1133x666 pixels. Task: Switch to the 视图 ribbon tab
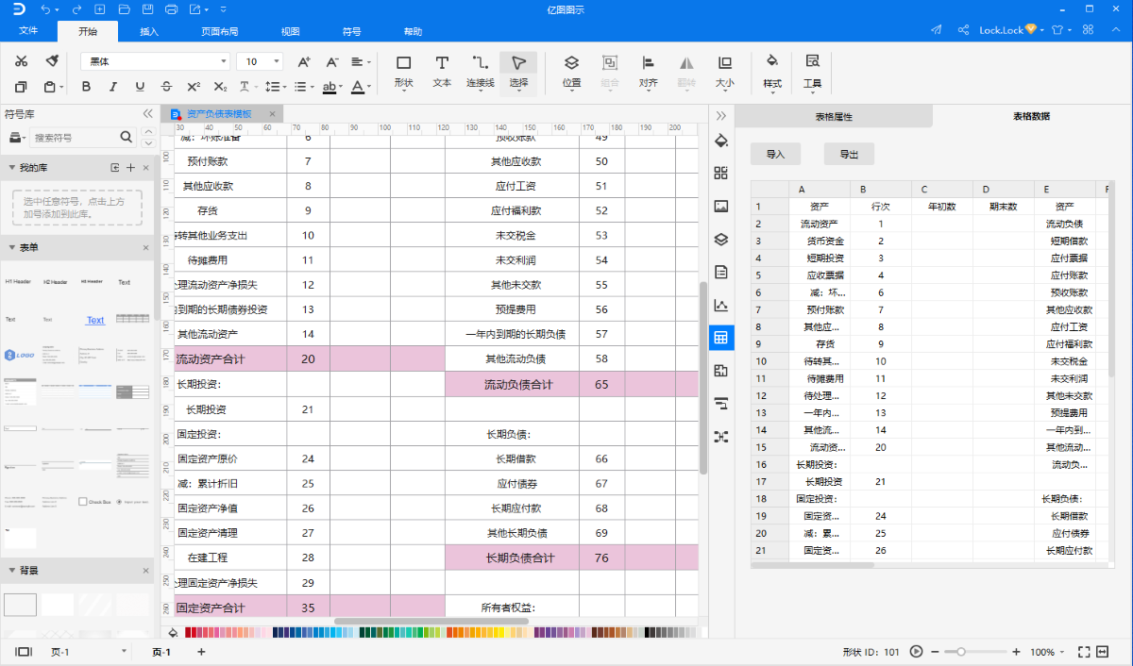290,31
